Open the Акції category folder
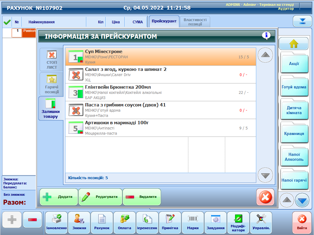Image resolution: width=314 pixels, height=235 pixels. click(294, 64)
